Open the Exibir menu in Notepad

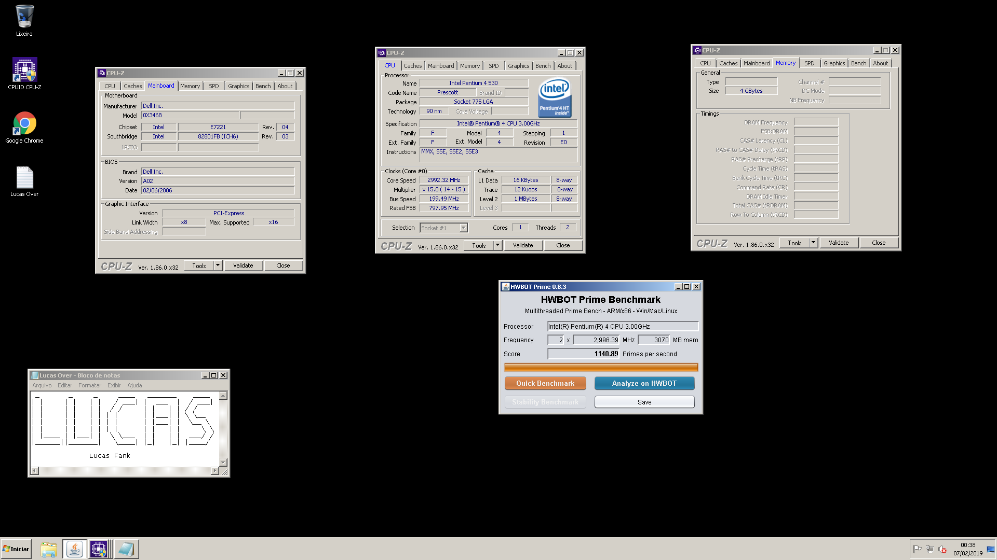(x=114, y=385)
